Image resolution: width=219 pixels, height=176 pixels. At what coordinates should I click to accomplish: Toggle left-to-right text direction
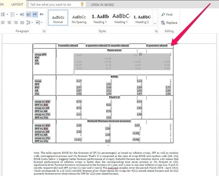coord(35,14)
